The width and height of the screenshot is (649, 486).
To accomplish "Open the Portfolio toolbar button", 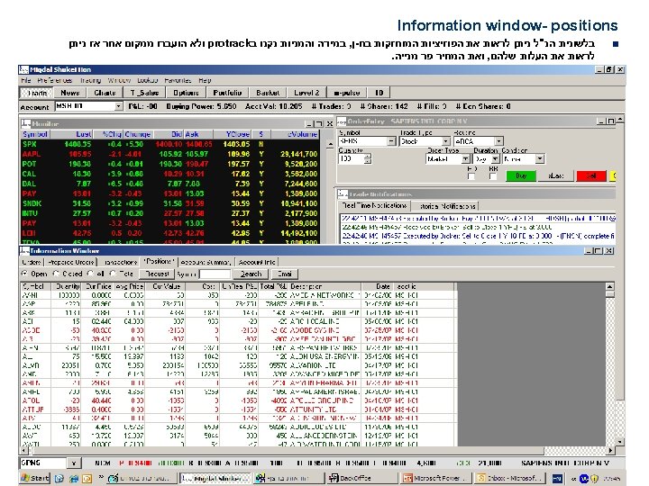I will tap(227, 93).
